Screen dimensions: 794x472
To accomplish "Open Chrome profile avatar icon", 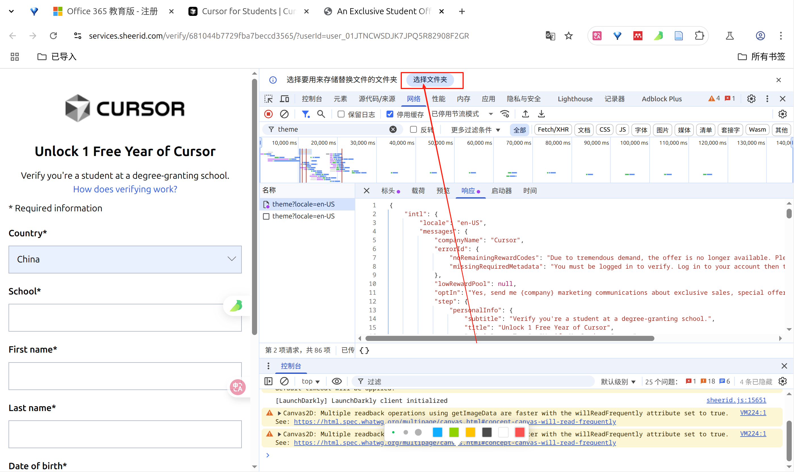I will tap(760, 36).
